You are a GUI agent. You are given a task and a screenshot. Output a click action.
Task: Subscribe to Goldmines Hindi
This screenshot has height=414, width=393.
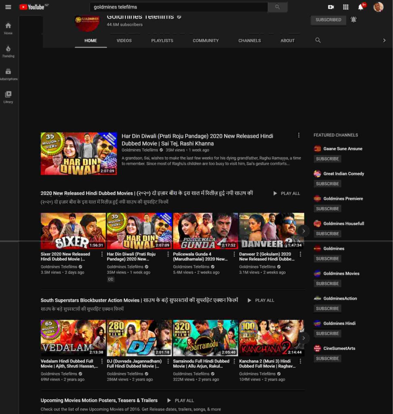(x=327, y=334)
